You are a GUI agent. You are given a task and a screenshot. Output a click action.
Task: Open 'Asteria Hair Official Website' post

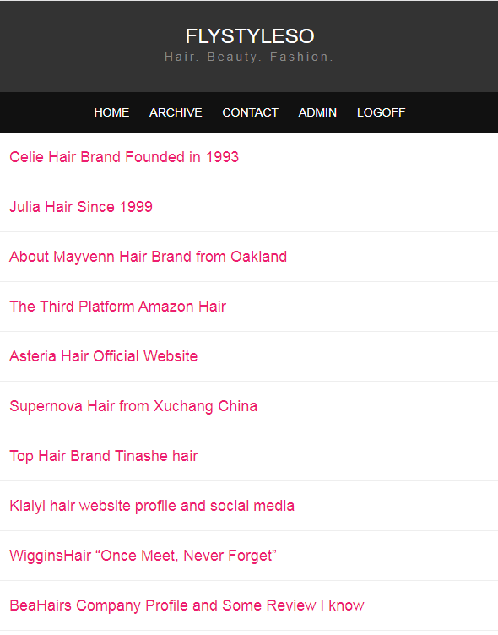103,356
